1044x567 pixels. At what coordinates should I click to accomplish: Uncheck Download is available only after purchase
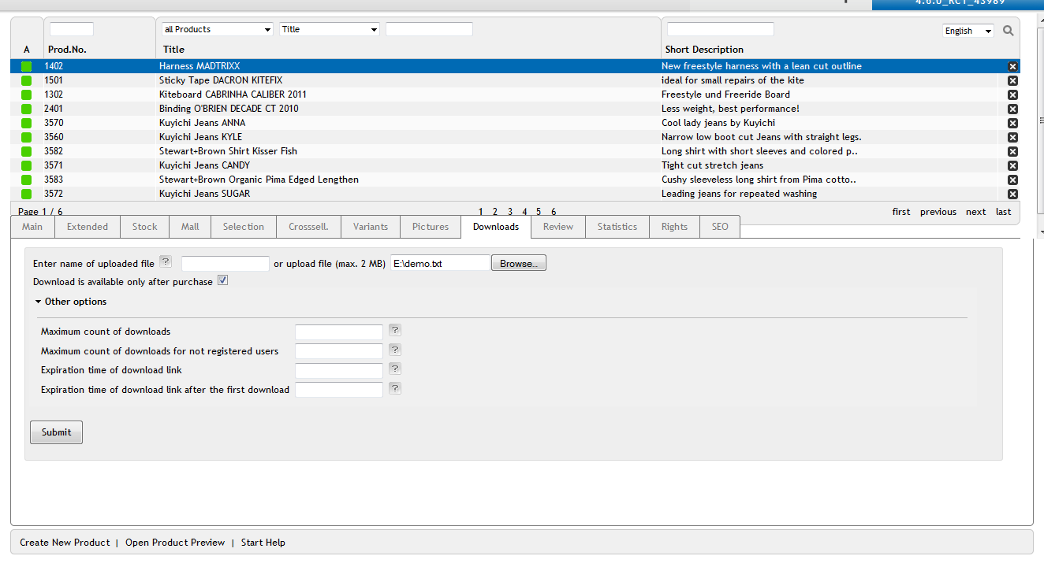222,280
